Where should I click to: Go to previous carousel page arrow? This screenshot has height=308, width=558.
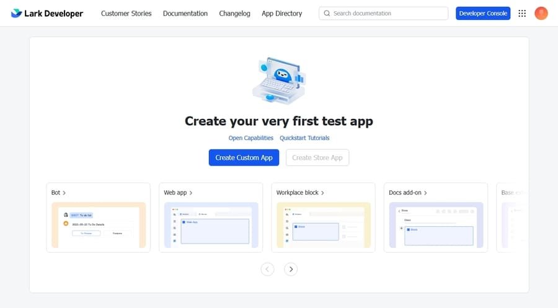pos(267,269)
